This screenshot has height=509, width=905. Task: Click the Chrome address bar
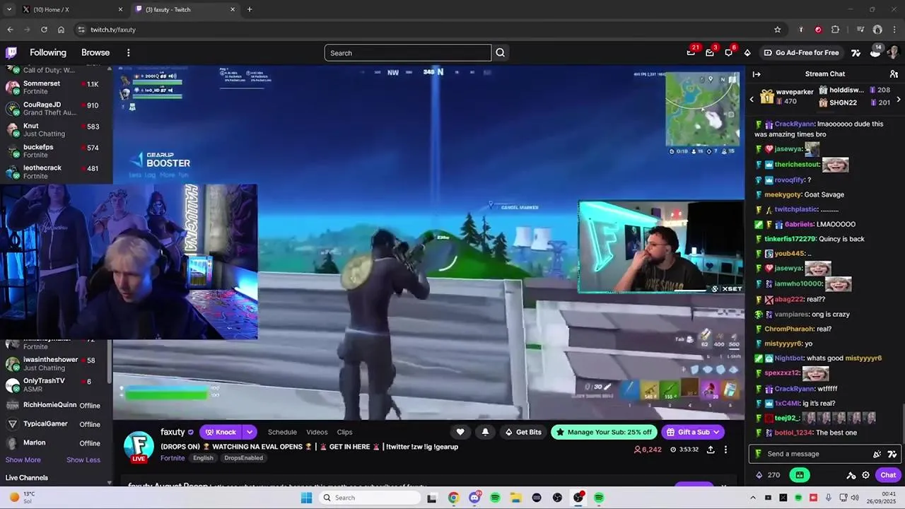tap(424, 30)
